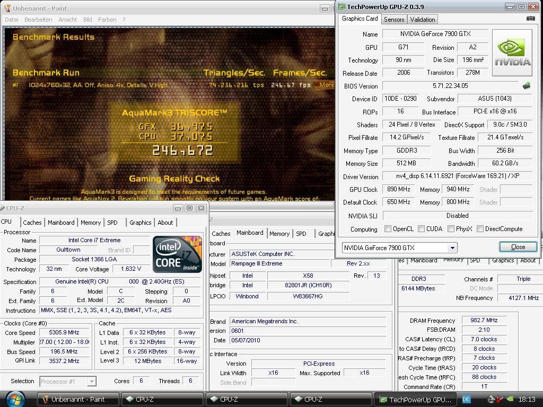
Task: Switch to the SPD tab in front CPU-Z window
Action: [x=112, y=223]
